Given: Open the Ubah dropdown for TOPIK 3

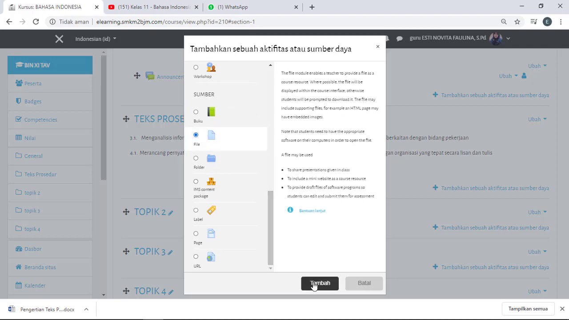Looking at the screenshot, I should 537,252.
